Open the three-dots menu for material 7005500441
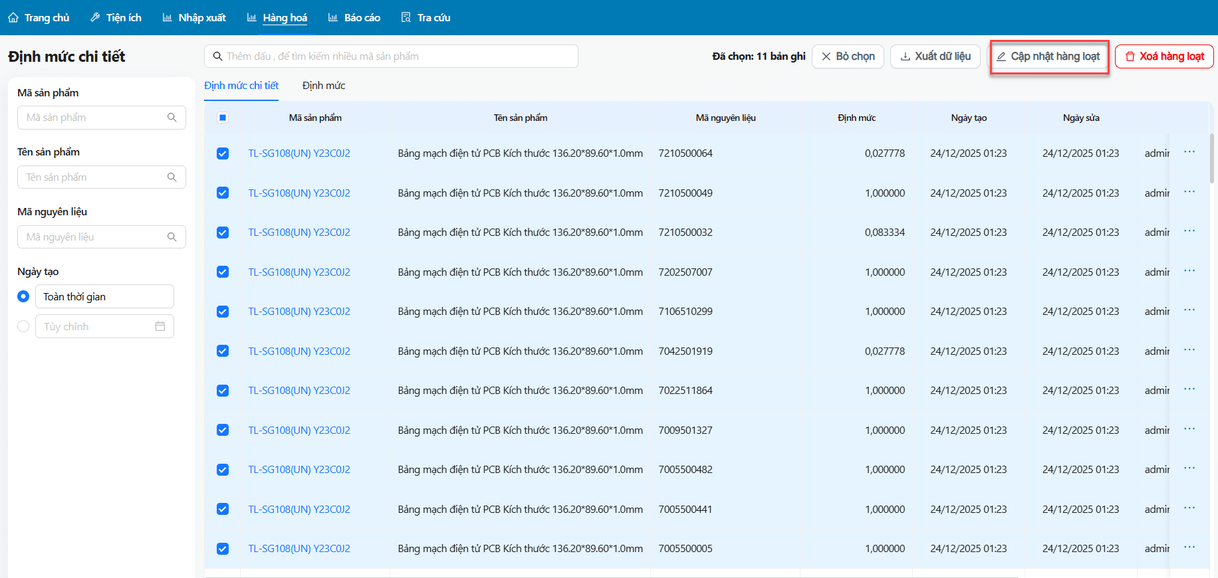This screenshot has width=1218, height=578. pos(1189,508)
